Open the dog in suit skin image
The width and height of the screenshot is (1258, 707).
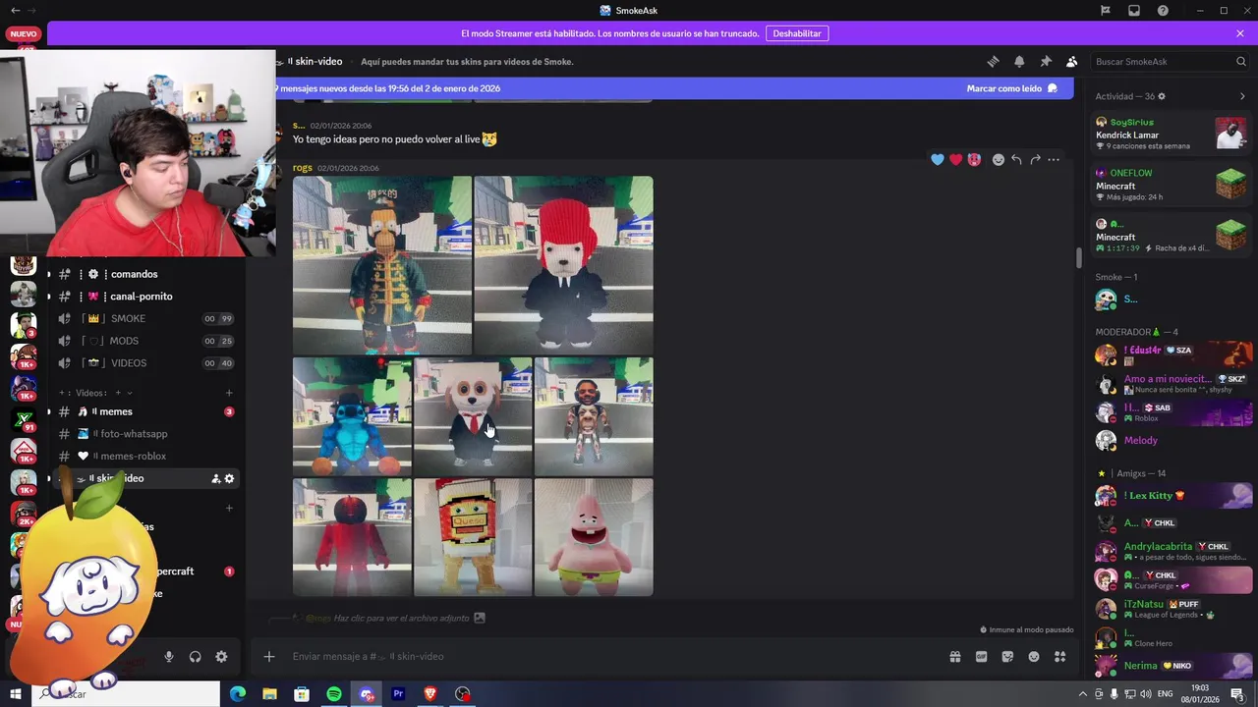point(473,416)
